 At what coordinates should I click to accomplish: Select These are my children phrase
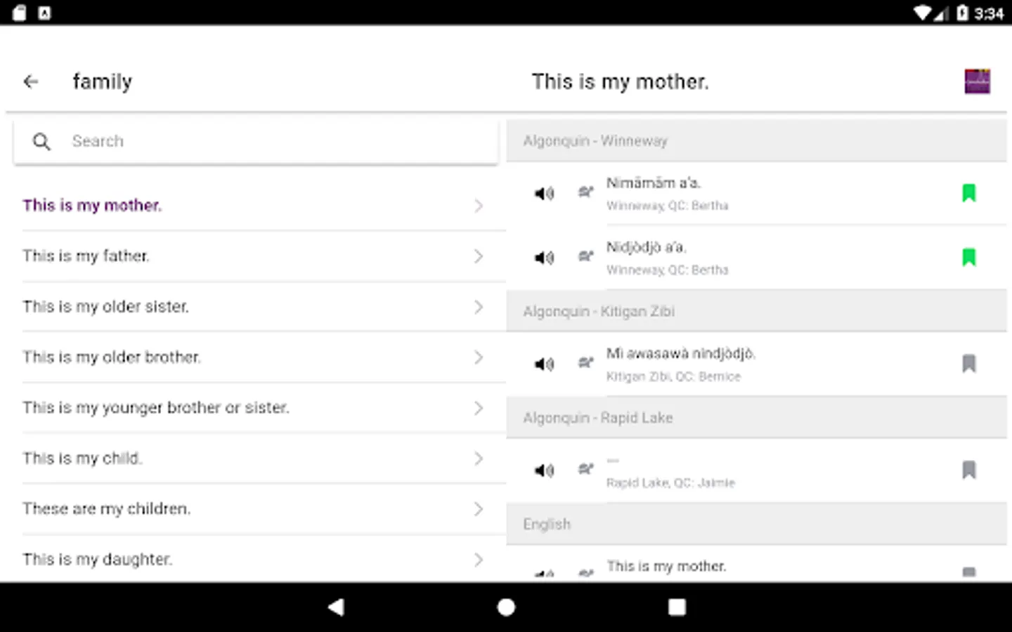point(106,509)
